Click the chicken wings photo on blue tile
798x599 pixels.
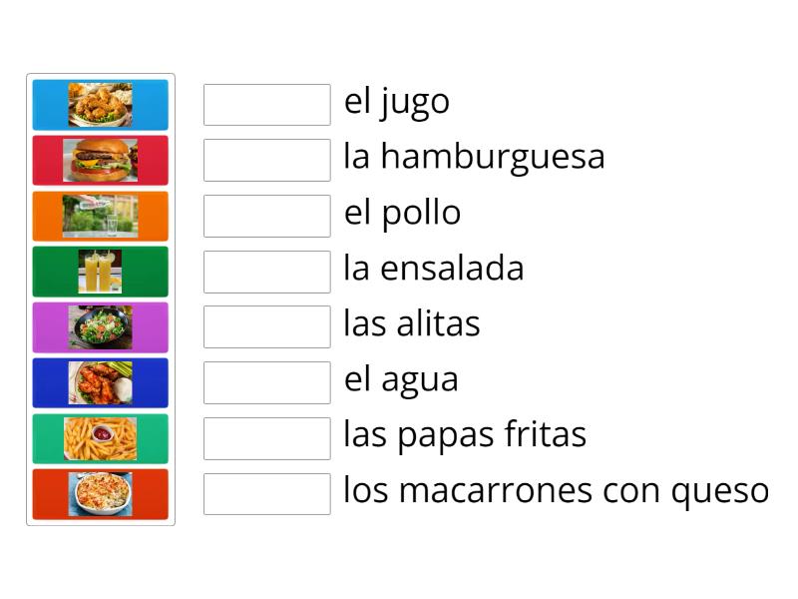(x=100, y=381)
